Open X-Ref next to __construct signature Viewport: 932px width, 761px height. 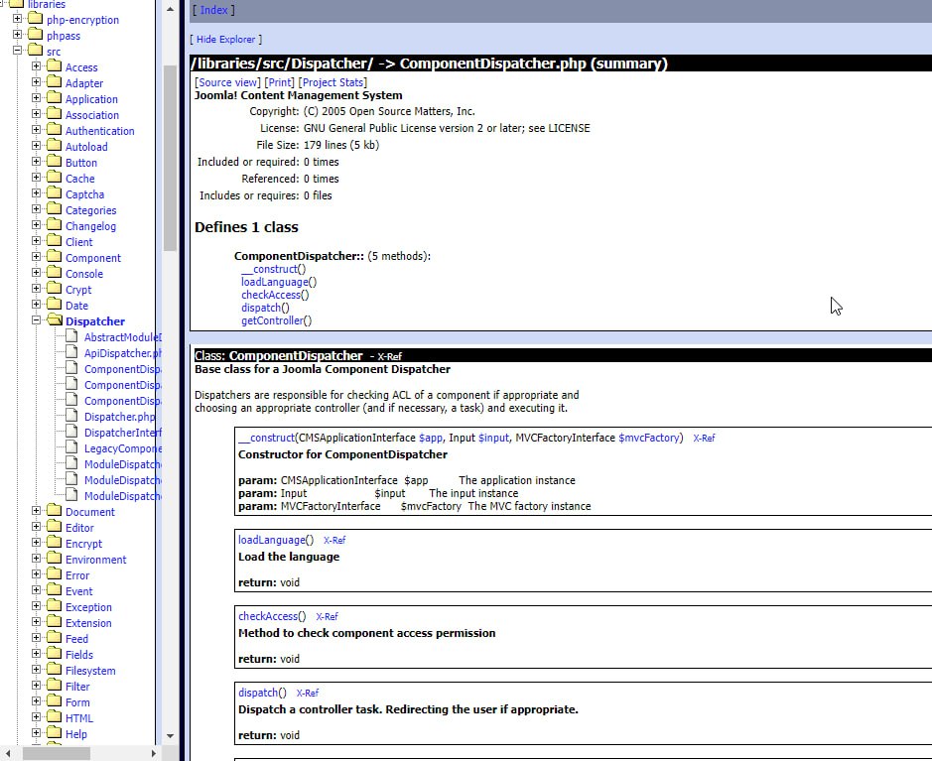[x=704, y=439]
